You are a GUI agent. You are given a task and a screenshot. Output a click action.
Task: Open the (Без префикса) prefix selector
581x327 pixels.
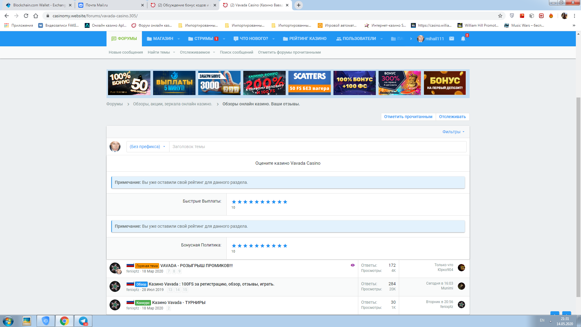point(148,147)
